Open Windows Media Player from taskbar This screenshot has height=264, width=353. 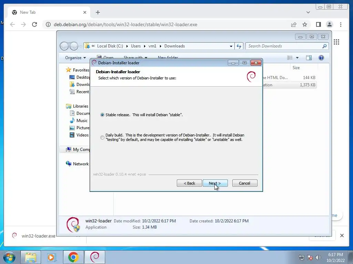point(51,257)
